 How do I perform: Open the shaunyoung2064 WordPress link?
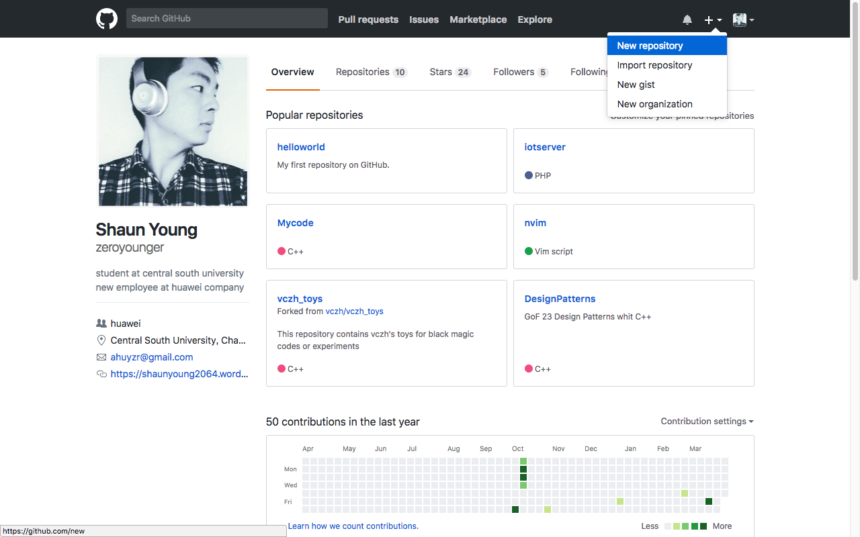[179, 374]
